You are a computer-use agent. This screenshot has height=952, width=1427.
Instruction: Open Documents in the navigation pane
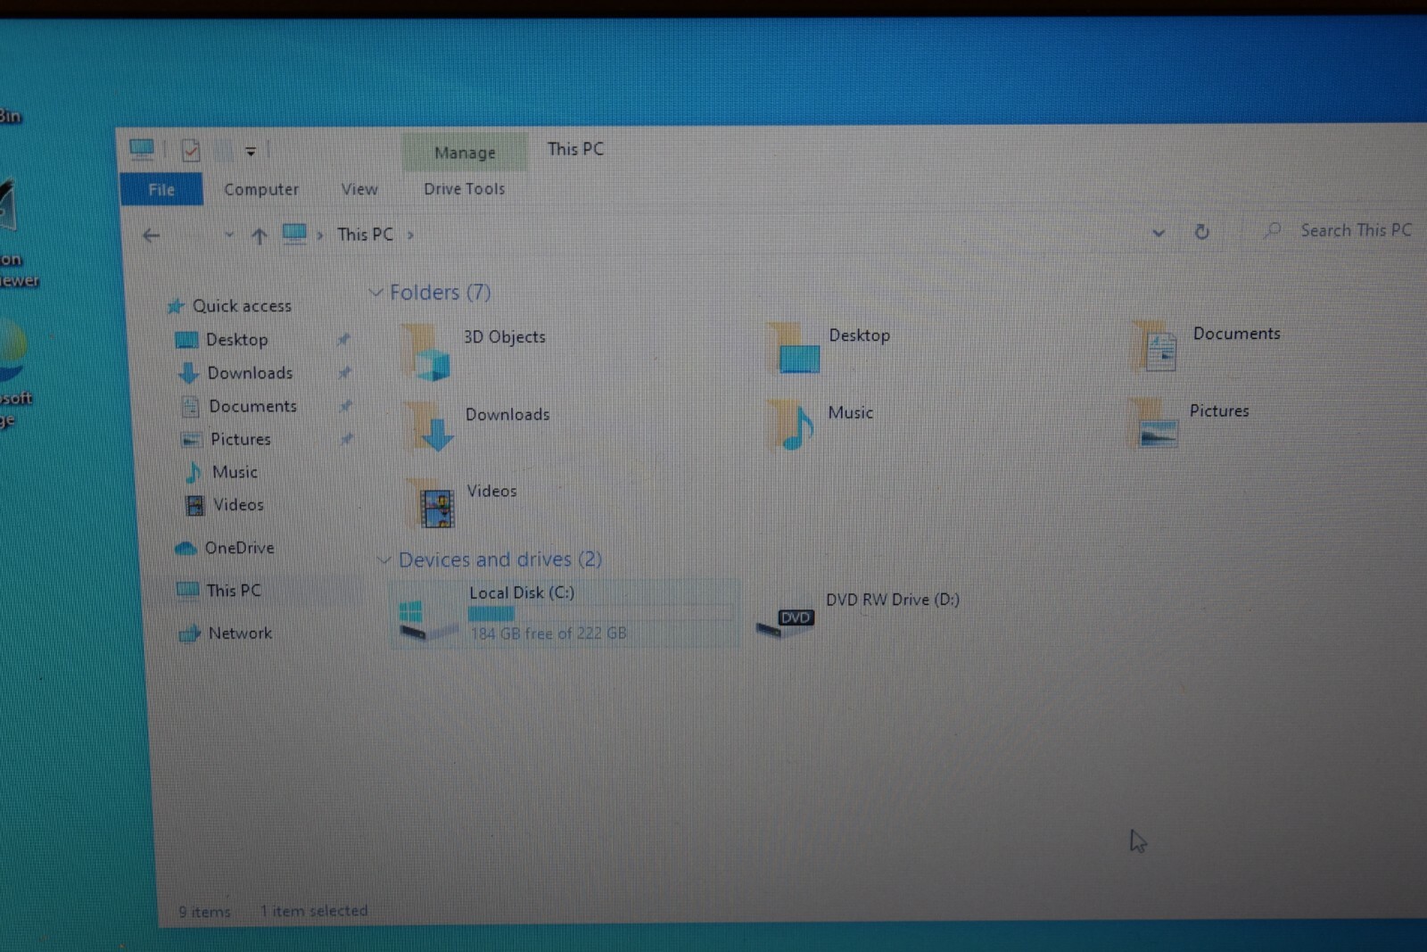point(252,406)
